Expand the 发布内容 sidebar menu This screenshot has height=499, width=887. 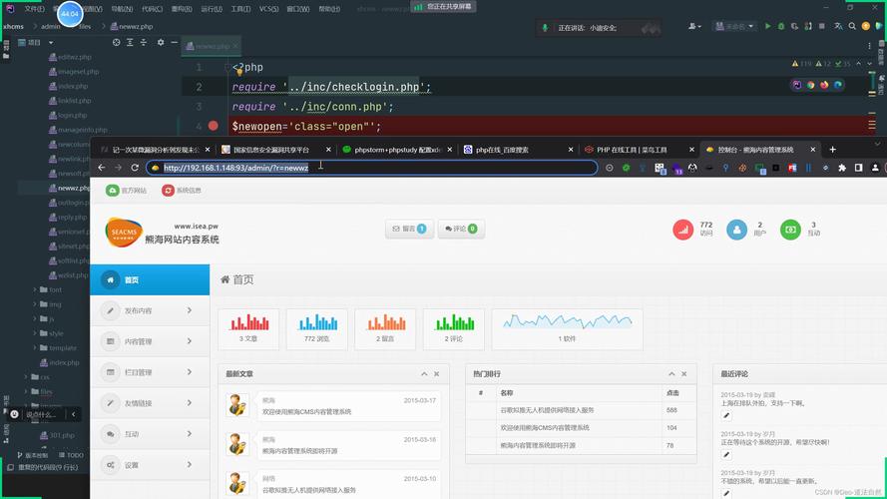click(150, 310)
